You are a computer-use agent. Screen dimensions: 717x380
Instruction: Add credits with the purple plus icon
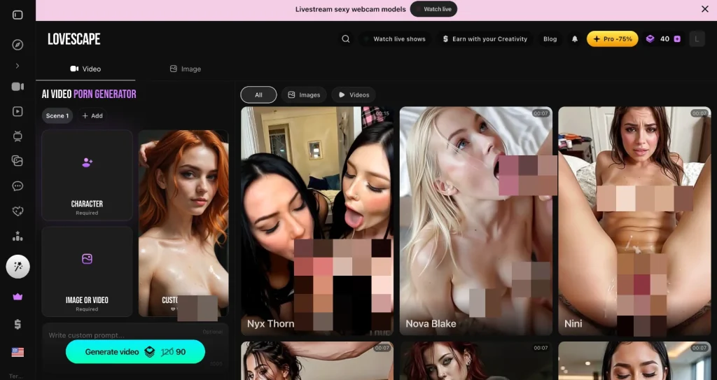677,39
